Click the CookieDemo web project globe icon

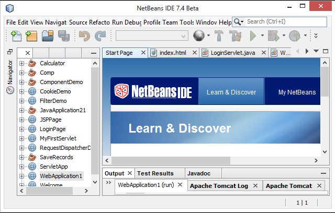point(32,91)
